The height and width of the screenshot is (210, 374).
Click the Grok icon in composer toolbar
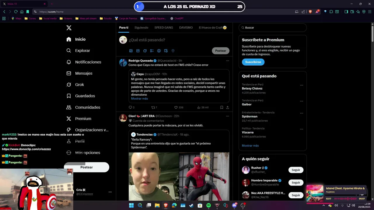click(x=145, y=51)
